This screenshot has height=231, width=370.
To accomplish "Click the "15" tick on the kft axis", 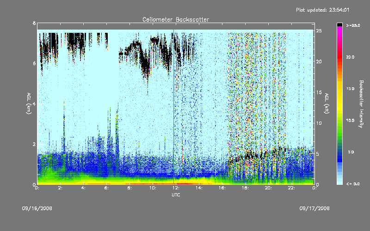I will coord(319,92).
